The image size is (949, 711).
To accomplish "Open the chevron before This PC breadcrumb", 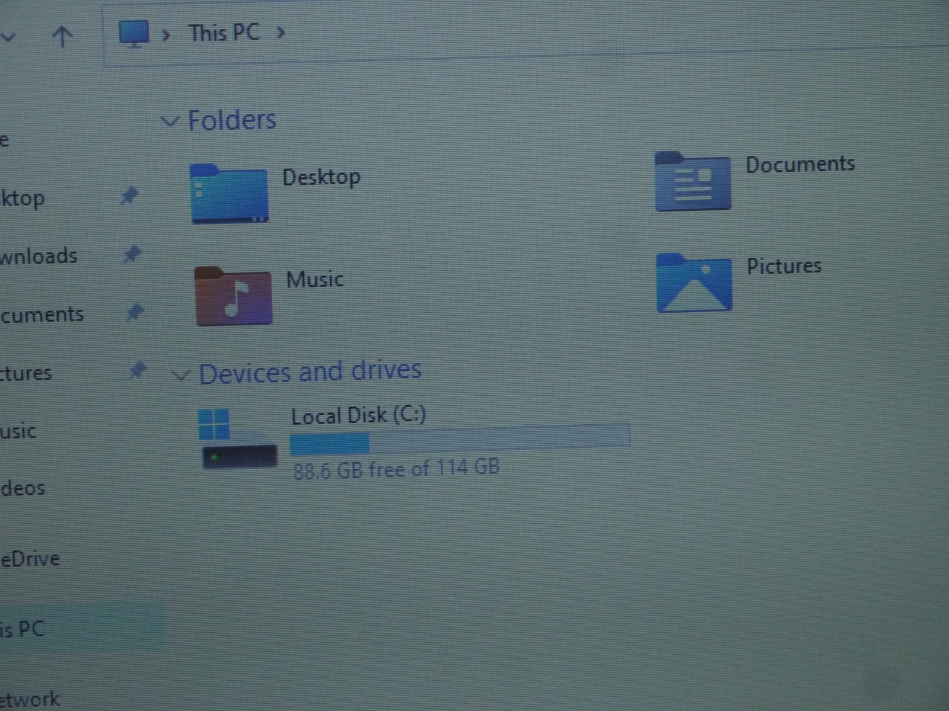I will 166,36.
